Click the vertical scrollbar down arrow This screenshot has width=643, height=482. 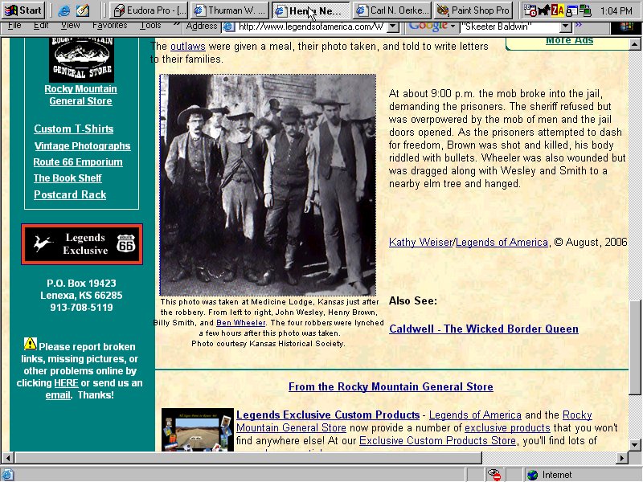pyautogui.click(x=635, y=445)
